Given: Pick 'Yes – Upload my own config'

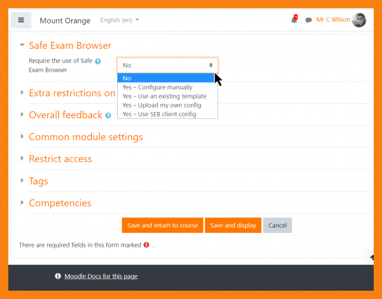Looking at the screenshot, I should pyautogui.click(x=161, y=105).
